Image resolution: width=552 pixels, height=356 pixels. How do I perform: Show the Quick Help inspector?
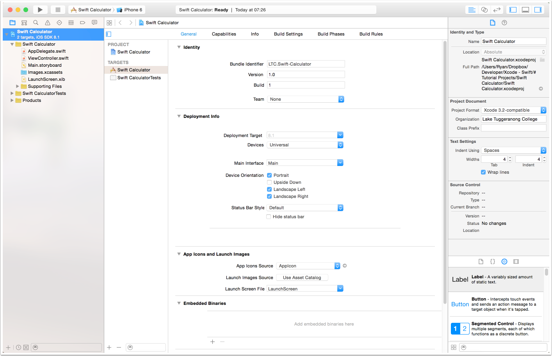point(504,23)
